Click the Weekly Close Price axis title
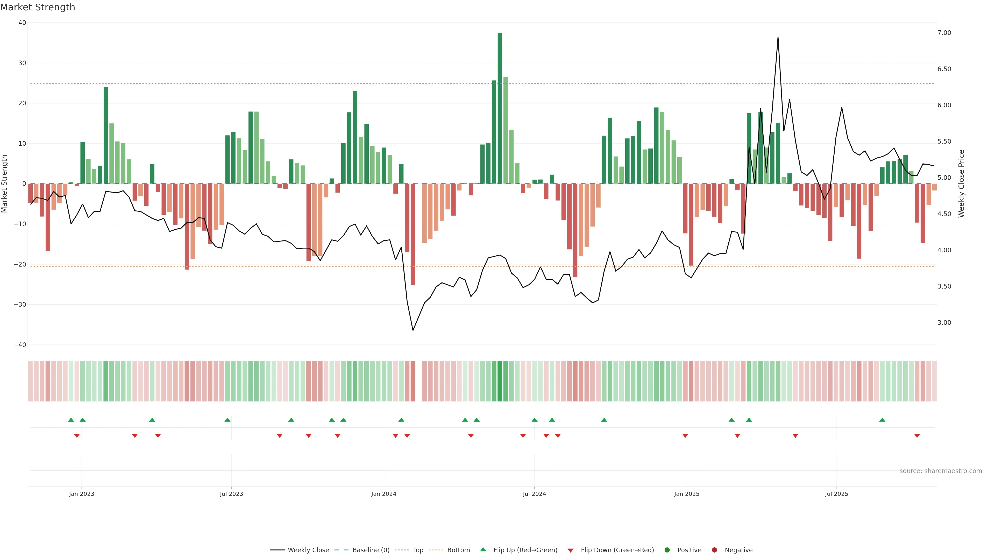995x559 pixels. [961, 184]
